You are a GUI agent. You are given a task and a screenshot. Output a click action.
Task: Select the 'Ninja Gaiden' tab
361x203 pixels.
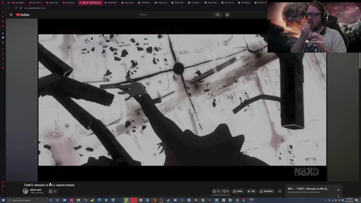click(128, 3)
